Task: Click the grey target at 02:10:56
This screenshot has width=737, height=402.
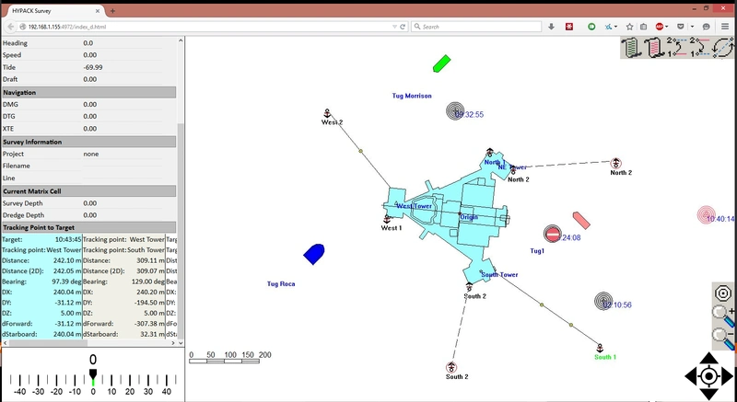Action: (x=603, y=301)
